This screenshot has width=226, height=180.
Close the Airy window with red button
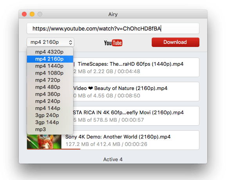tap(24, 14)
